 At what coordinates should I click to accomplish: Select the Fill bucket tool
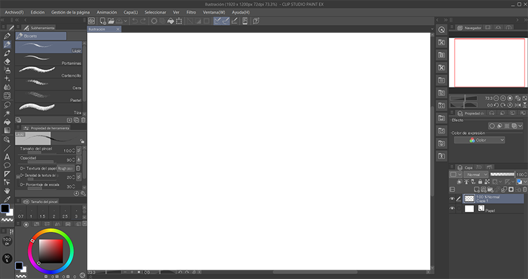pyautogui.click(x=7, y=121)
